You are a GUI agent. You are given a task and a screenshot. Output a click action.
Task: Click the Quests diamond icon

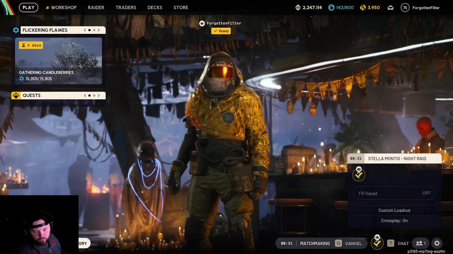(x=16, y=96)
